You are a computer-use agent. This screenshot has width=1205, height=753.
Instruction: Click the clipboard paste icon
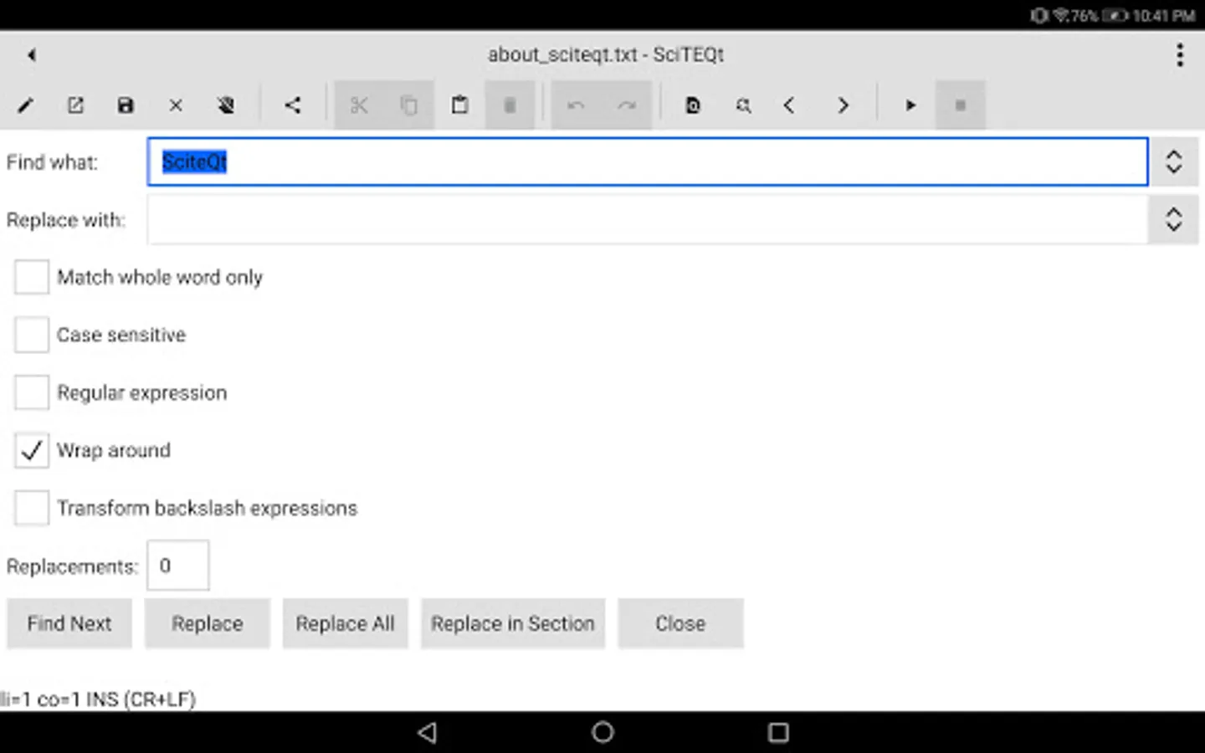point(459,105)
